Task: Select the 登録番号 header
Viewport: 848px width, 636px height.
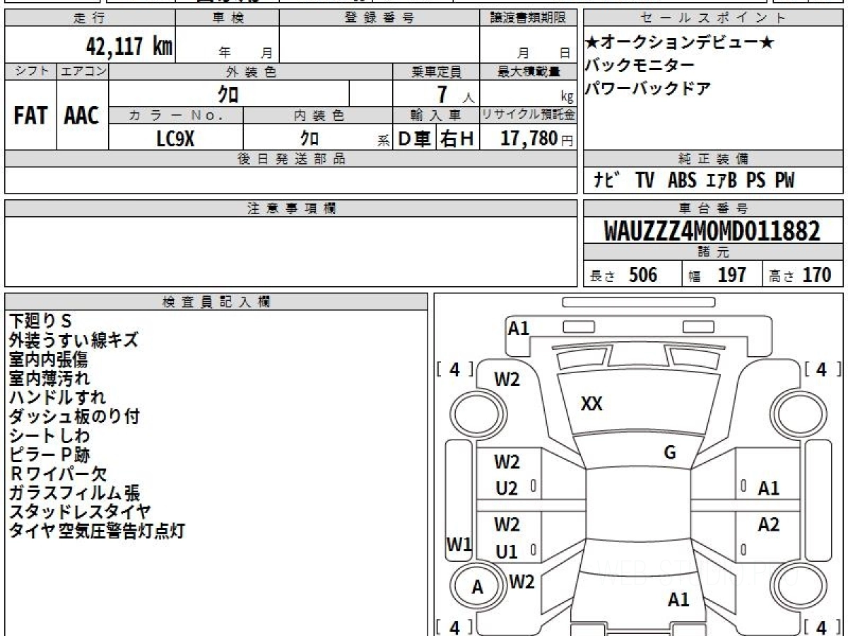Action: [379, 18]
